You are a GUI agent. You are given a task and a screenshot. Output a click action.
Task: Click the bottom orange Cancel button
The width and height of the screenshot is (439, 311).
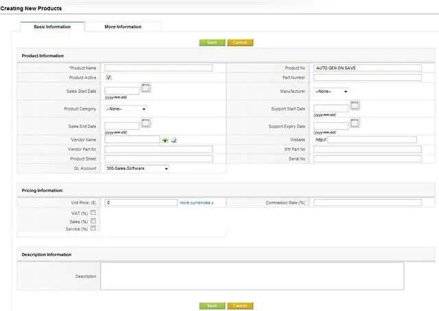point(240,306)
